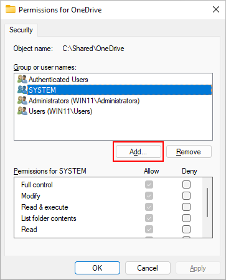This screenshot has width=226, height=280.
Task: Toggle Allow checkbox for Modify
Action: point(149,195)
